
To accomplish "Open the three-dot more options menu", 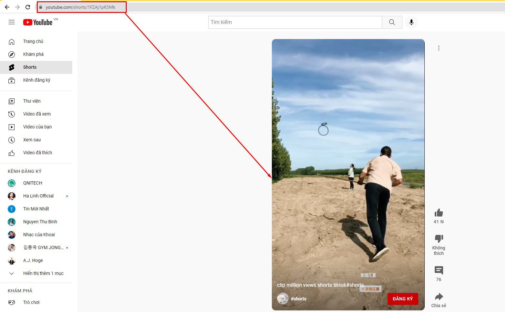I will pos(439,48).
